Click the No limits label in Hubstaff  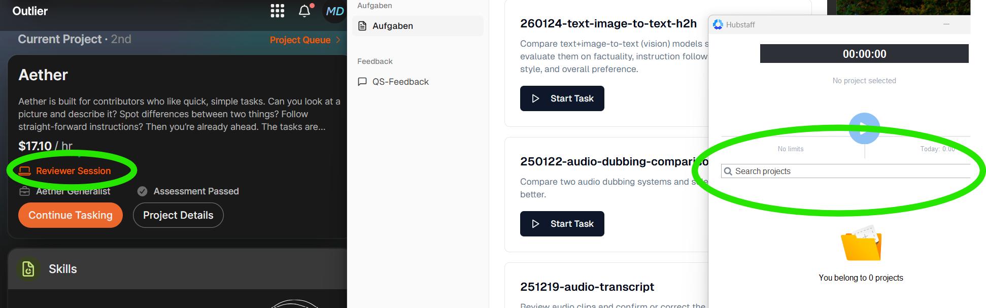click(791, 149)
